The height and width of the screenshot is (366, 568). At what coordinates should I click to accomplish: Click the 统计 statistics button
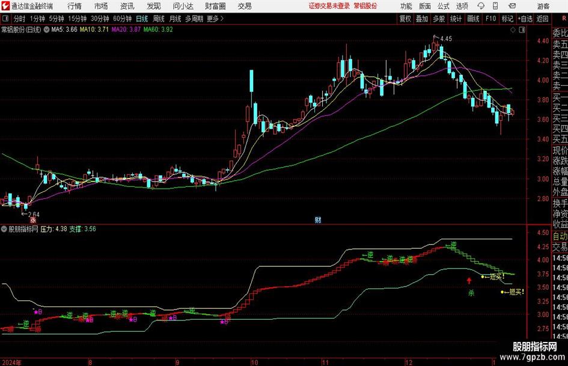point(456,19)
